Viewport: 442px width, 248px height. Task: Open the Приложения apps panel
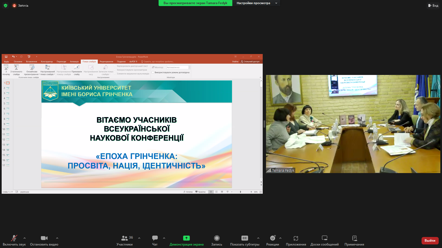pos(296,240)
